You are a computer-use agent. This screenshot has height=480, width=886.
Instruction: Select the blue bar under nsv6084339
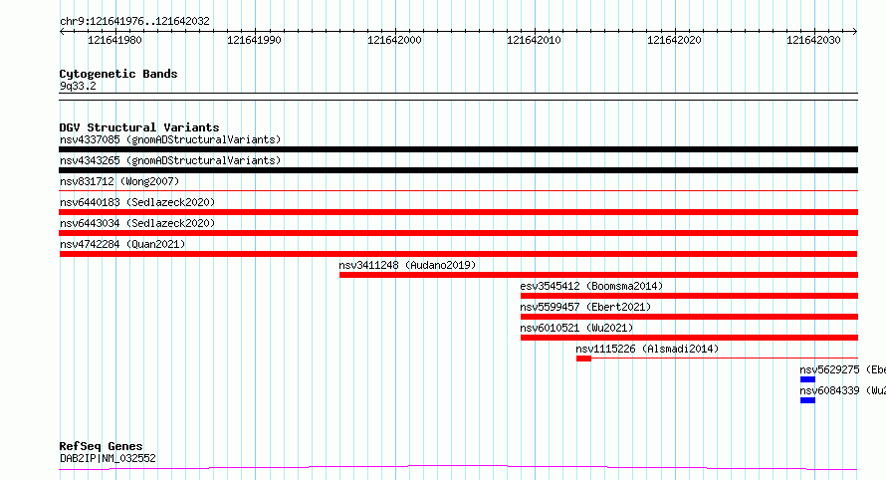click(x=807, y=400)
